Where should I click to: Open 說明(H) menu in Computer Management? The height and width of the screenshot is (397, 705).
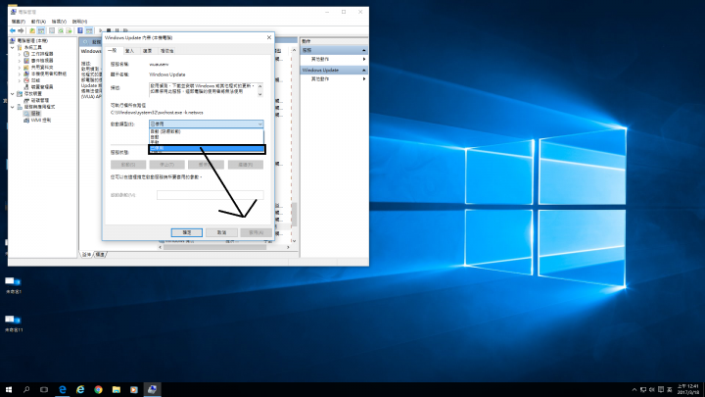tap(79, 22)
